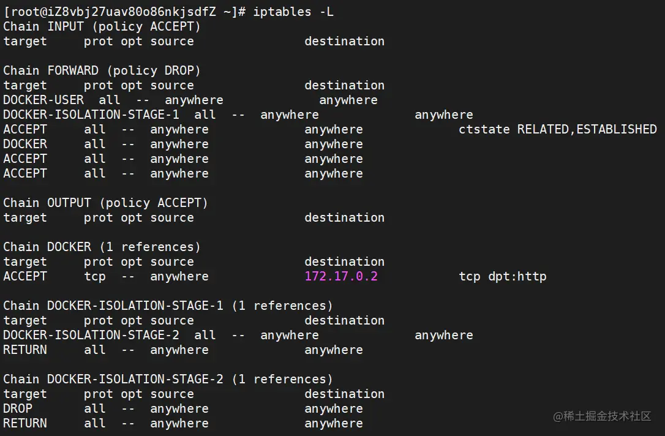Select the magenta 172.17.0.2 IP address
This screenshot has height=436, width=665.
[341, 276]
